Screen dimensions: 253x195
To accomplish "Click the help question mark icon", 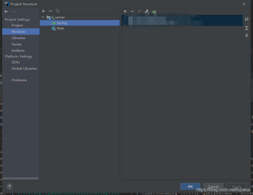I will tap(9, 186).
